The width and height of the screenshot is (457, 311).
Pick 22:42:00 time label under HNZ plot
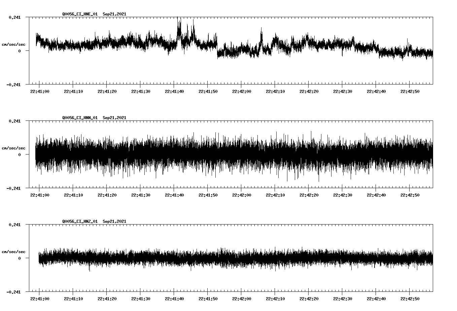point(242,299)
